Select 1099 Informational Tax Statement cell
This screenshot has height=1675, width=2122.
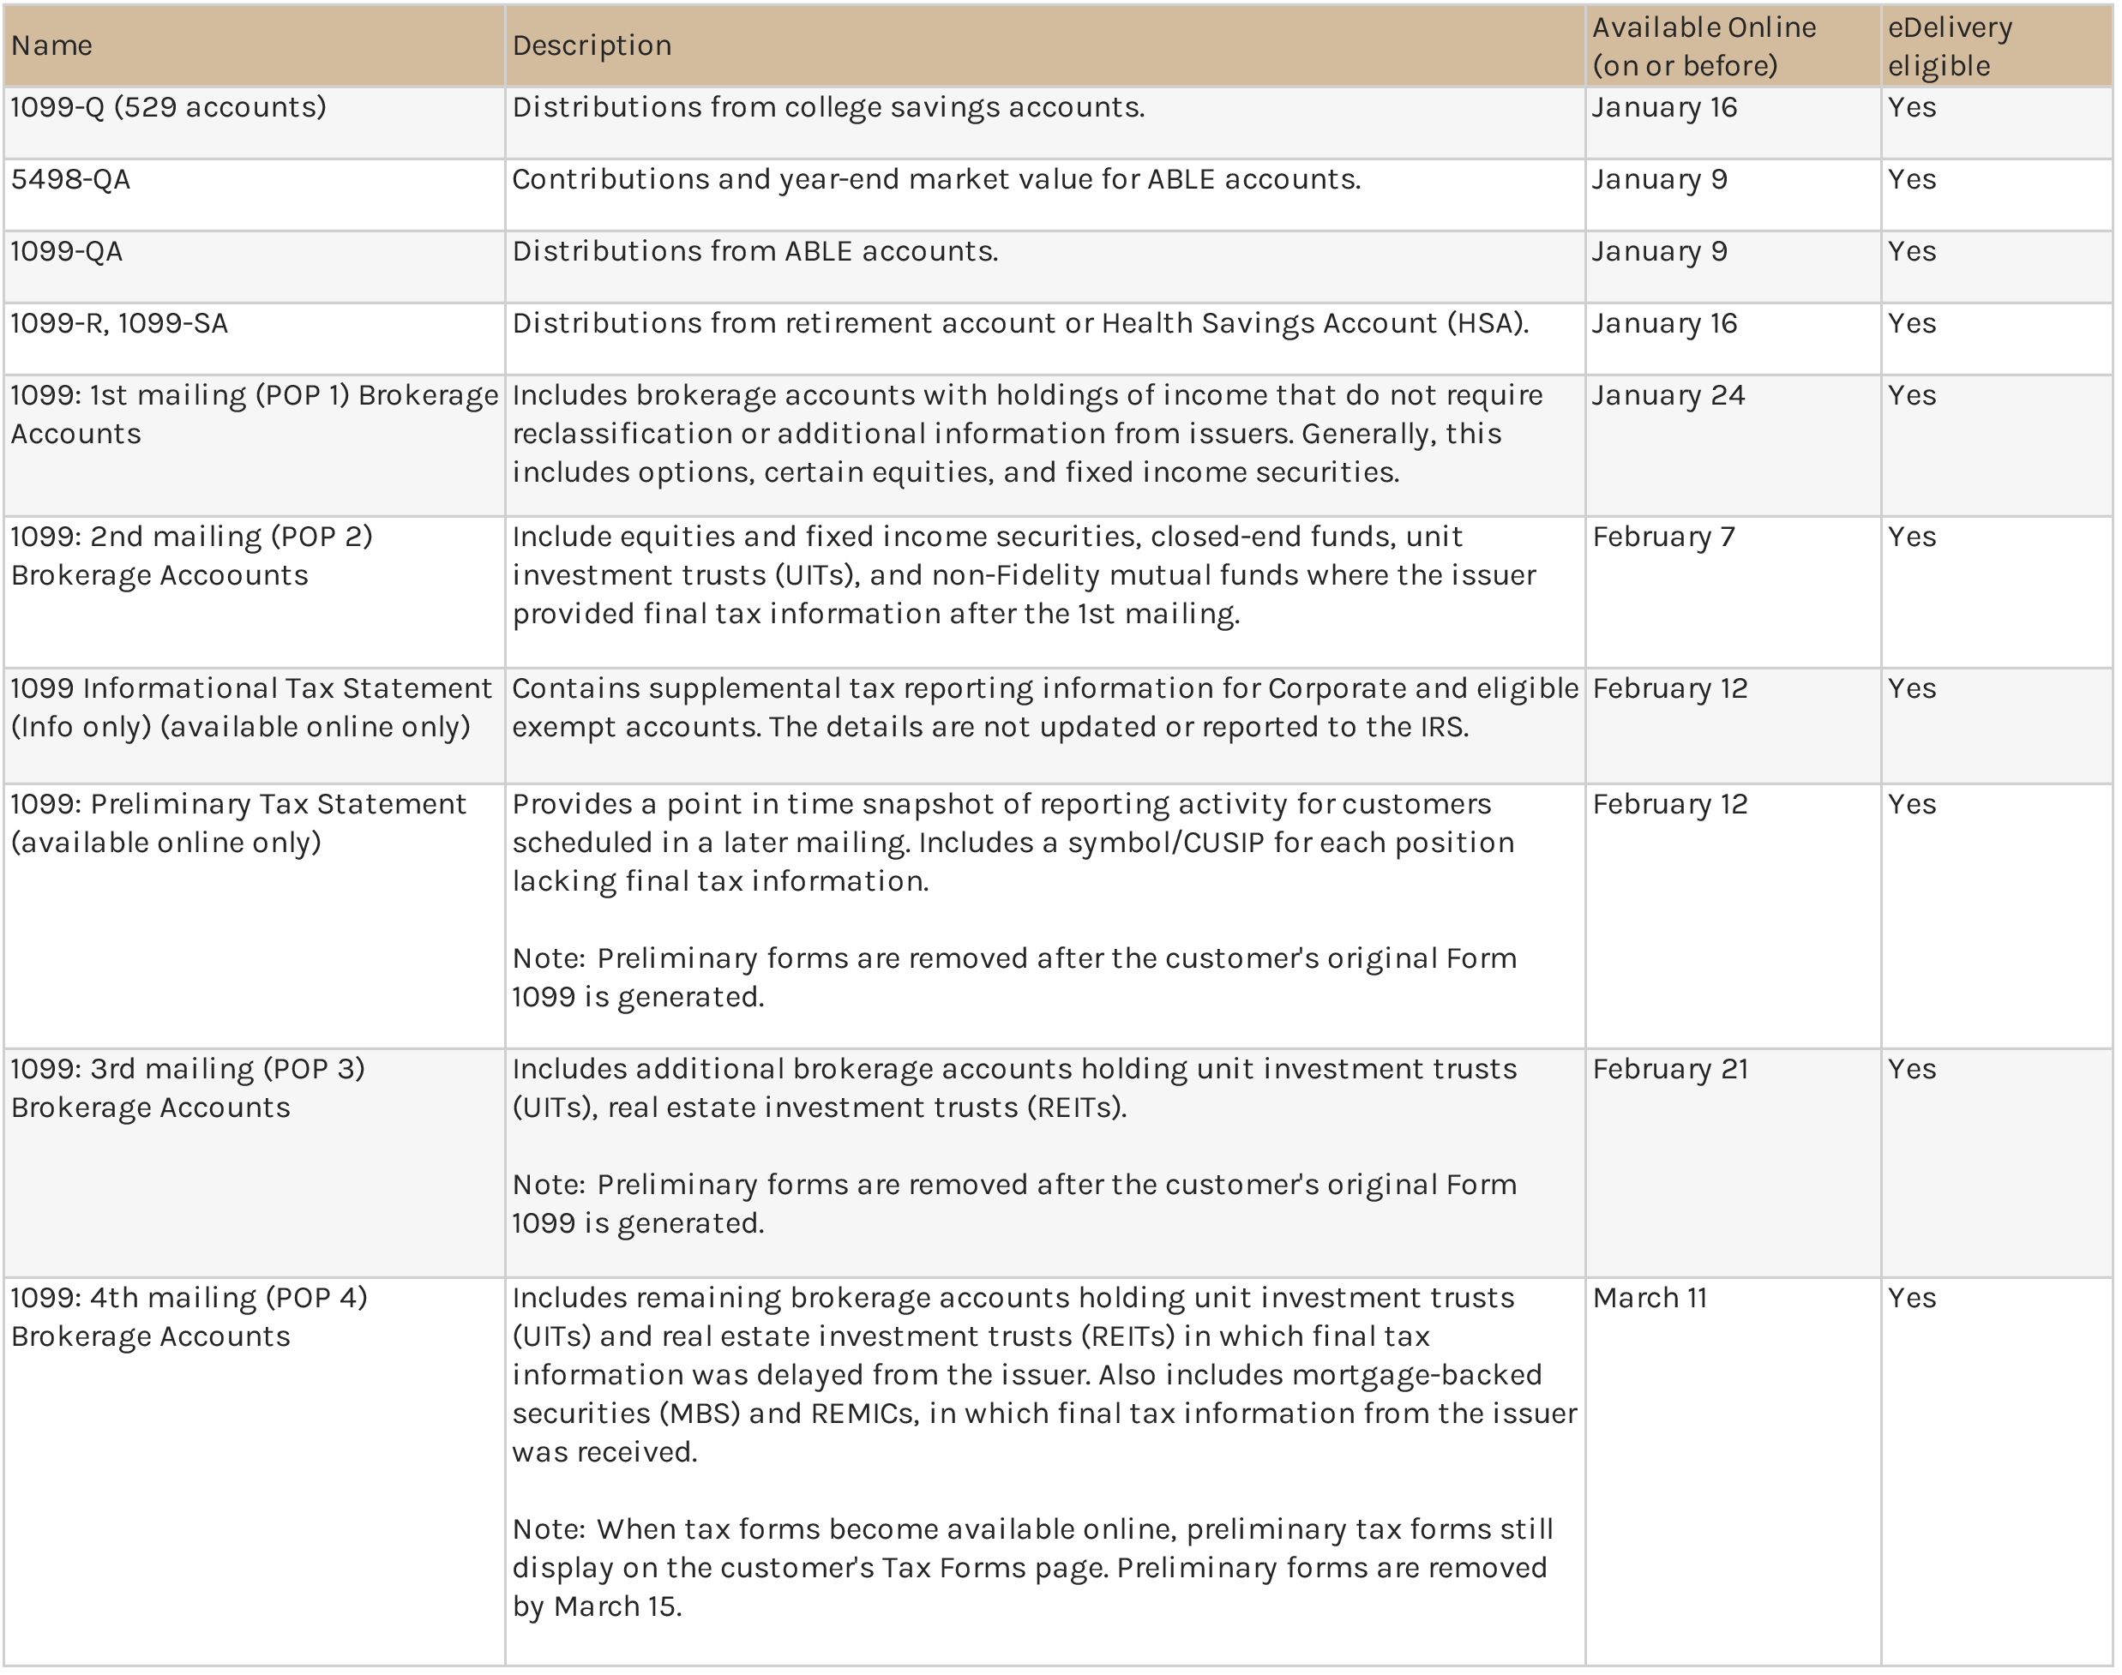[x=251, y=707]
